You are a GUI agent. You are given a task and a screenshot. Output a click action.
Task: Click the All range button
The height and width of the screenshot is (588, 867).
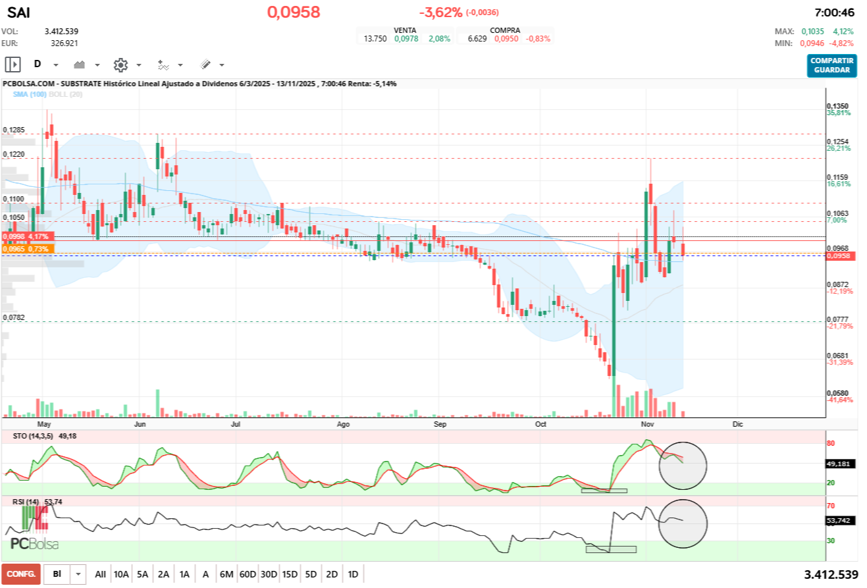100,574
